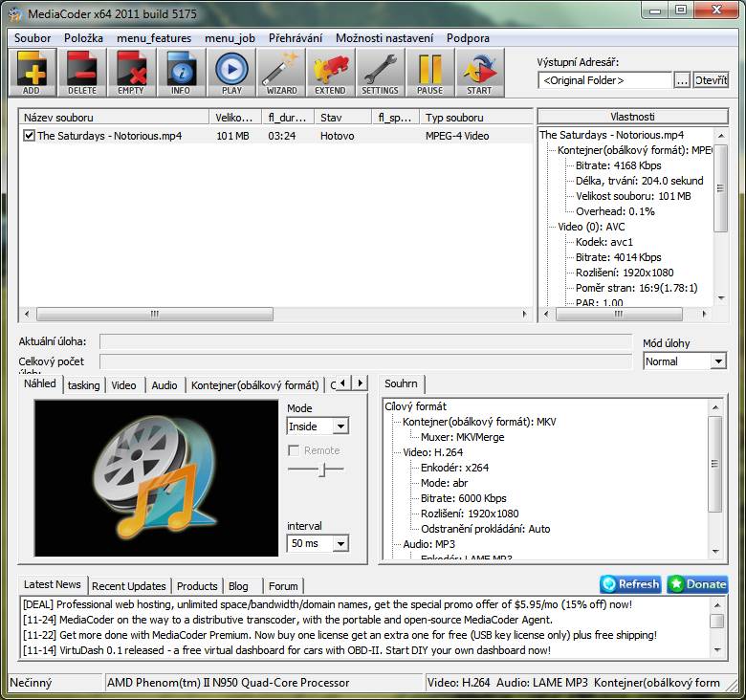The image size is (746, 700).
Task: Click the PAUSE toolbar icon
Action: [430, 73]
